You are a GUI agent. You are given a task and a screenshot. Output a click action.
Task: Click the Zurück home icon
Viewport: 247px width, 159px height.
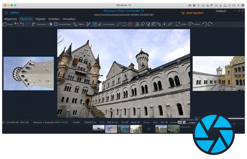4,24
